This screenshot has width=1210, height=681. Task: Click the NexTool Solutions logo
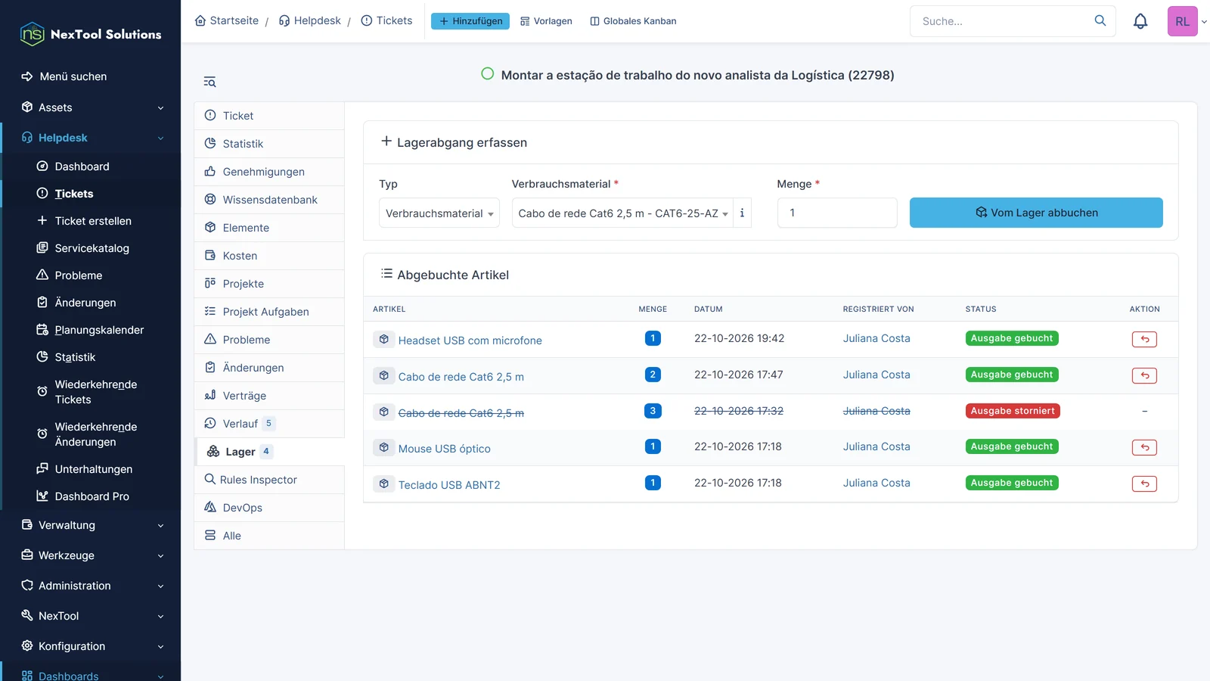point(91,34)
